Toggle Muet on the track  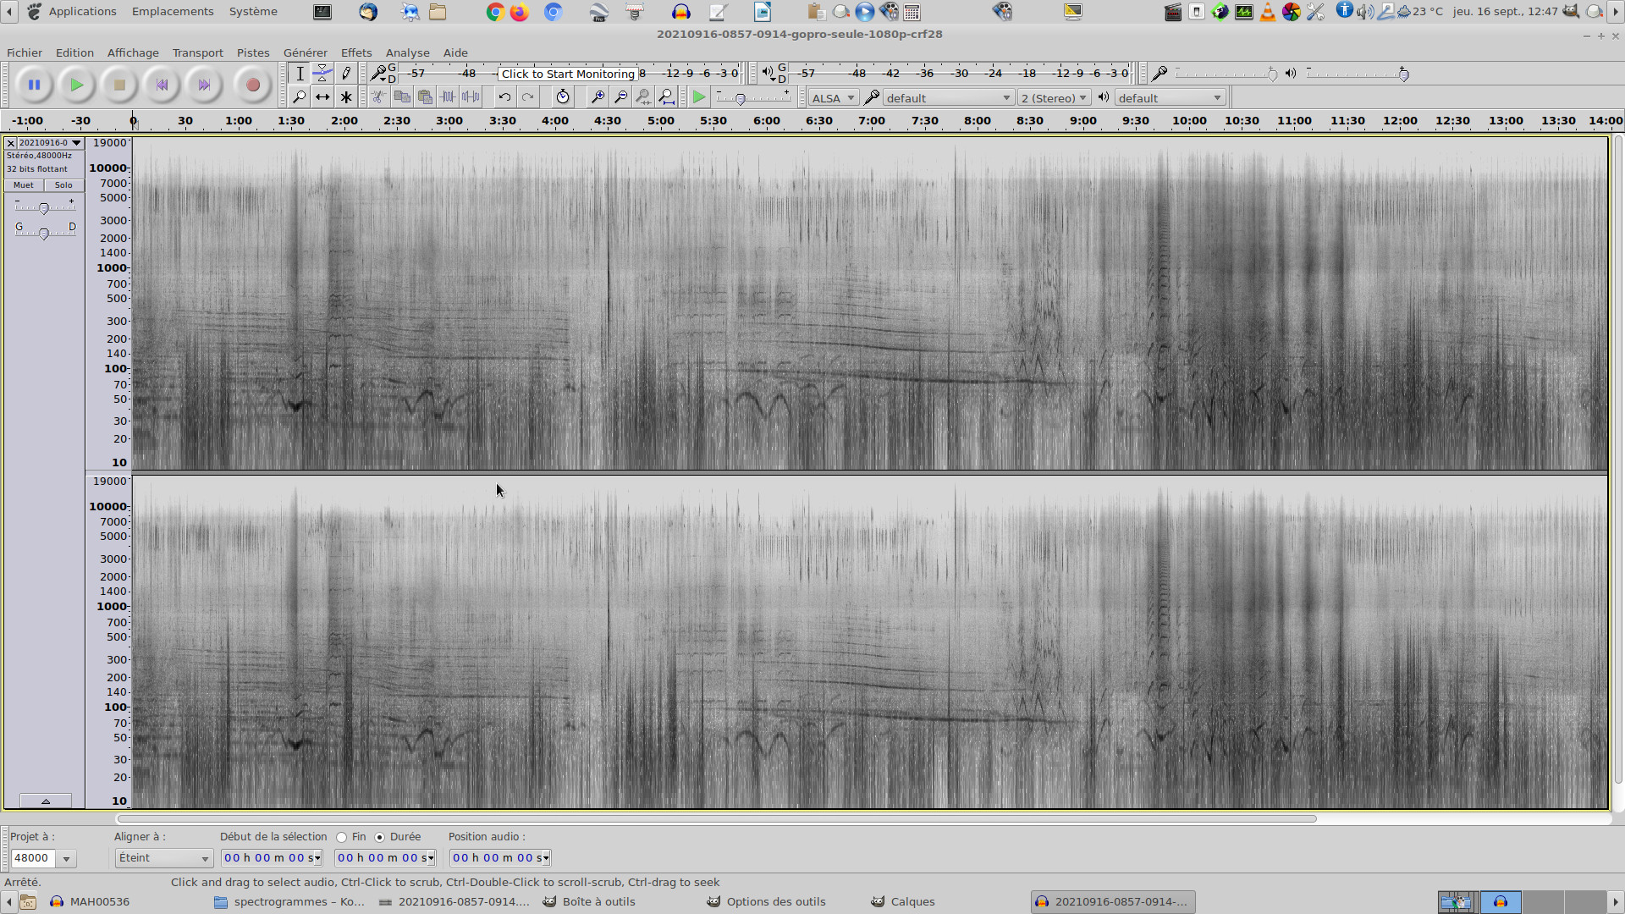coord(24,185)
